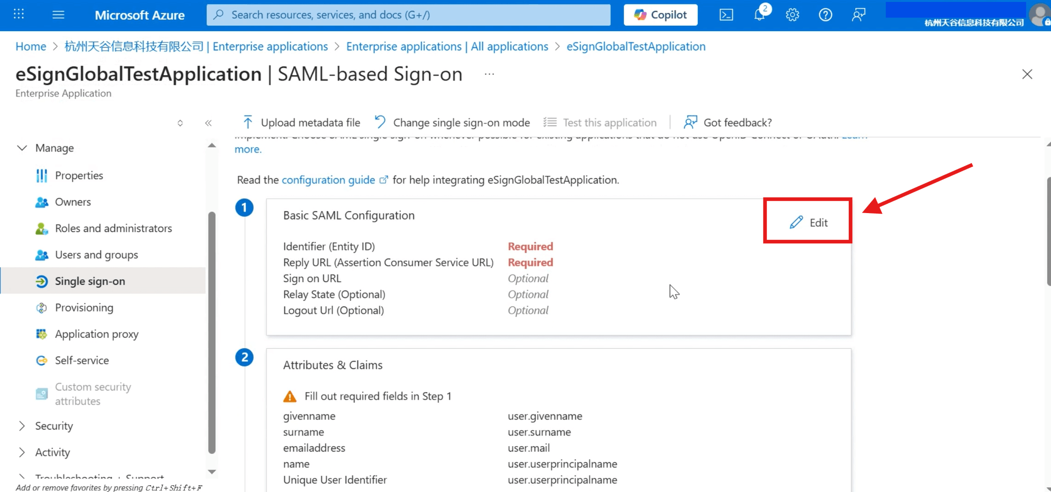Click the 'Logout Url (Optional)' label
The height and width of the screenshot is (492, 1051).
point(334,310)
